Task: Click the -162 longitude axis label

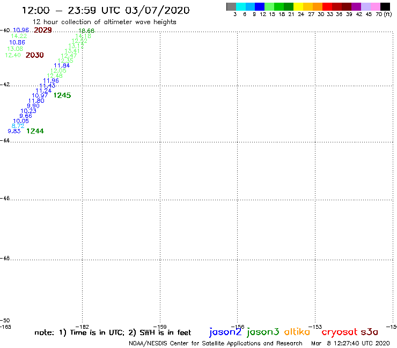Action: 82,327
